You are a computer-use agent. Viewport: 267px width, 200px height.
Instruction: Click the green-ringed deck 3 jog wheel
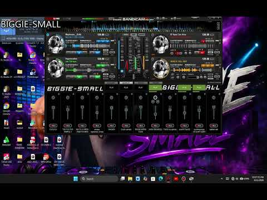coord(56,68)
